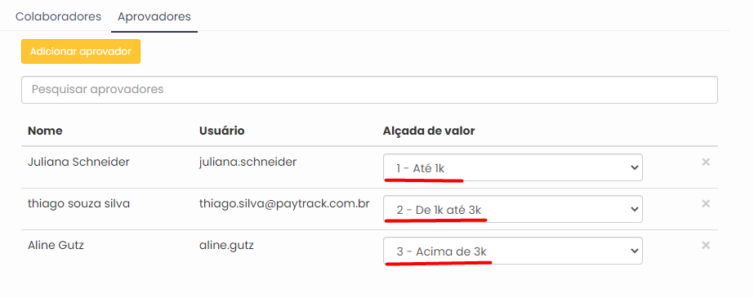This screenshot has height=298, width=754.
Task: Remove Juliana Schneider from approvers list
Action: click(706, 162)
